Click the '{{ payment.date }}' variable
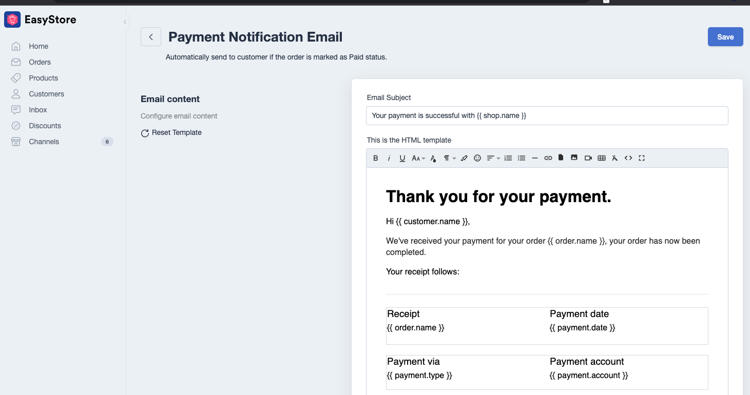The width and height of the screenshot is (750, 395). tap(582, 328)
